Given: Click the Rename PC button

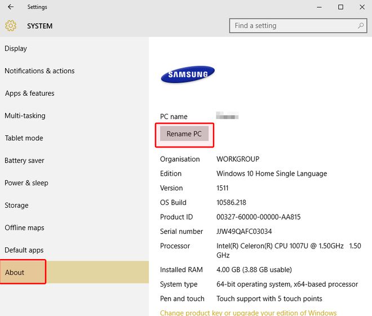Looking at the screenshot, I should [184, 133].
